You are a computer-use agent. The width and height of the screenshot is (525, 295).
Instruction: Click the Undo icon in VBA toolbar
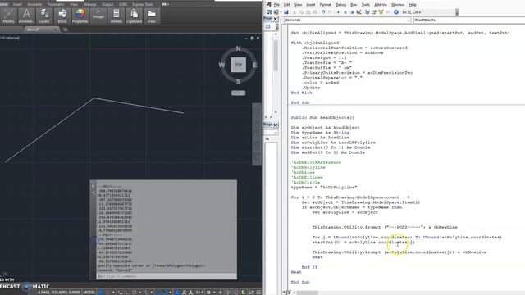[x=323, y=12]
